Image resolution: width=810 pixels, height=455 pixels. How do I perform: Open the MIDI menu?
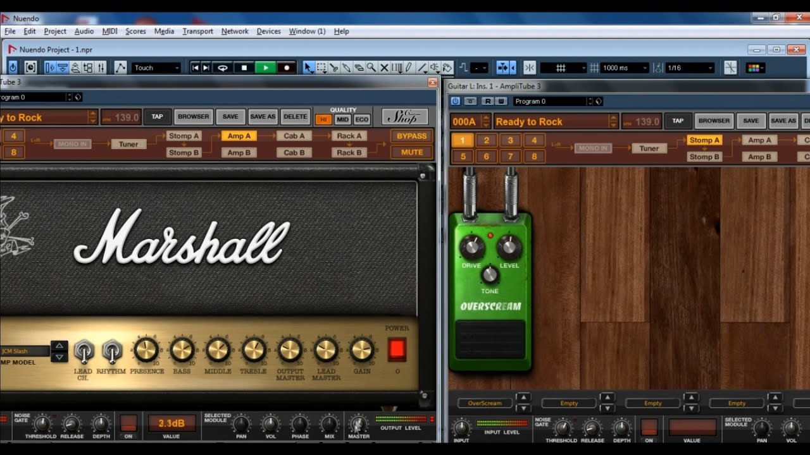(109, 31)
